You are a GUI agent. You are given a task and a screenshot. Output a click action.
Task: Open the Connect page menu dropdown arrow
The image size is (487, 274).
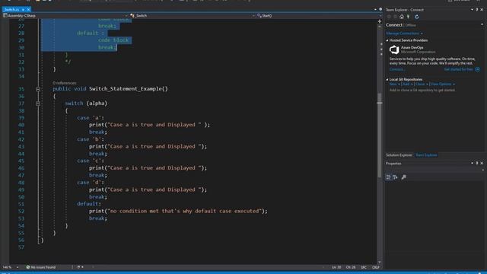482,24
